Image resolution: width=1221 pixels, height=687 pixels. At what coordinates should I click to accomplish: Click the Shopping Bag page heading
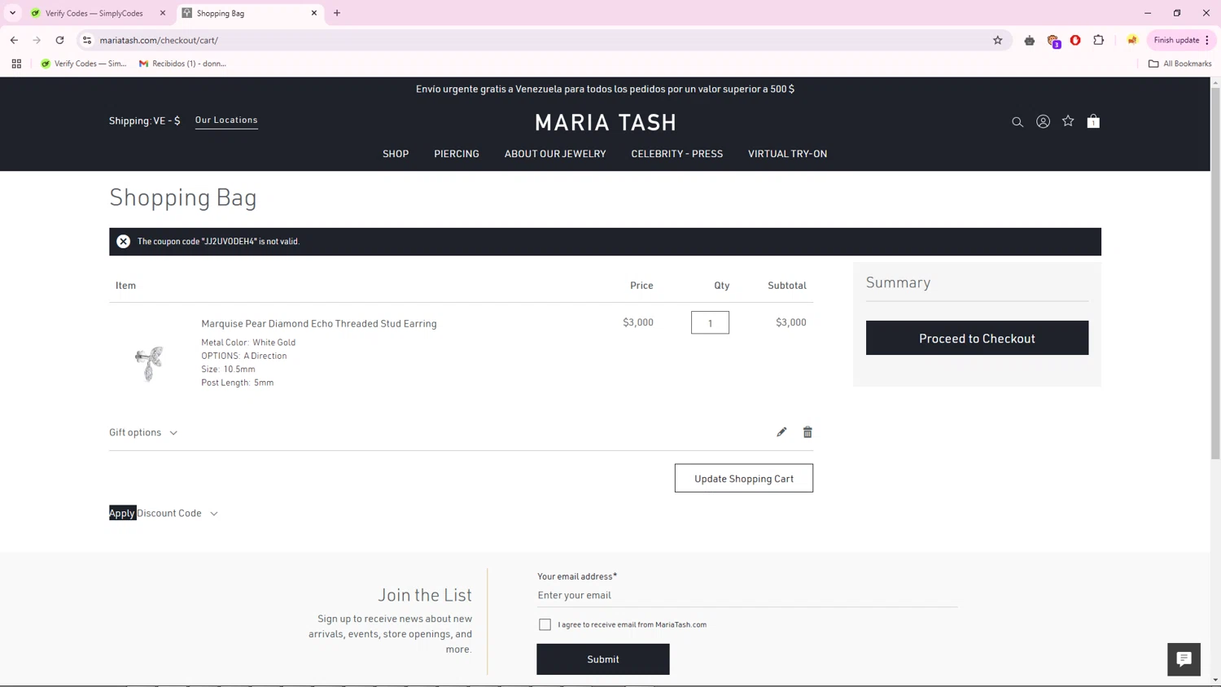183,197
